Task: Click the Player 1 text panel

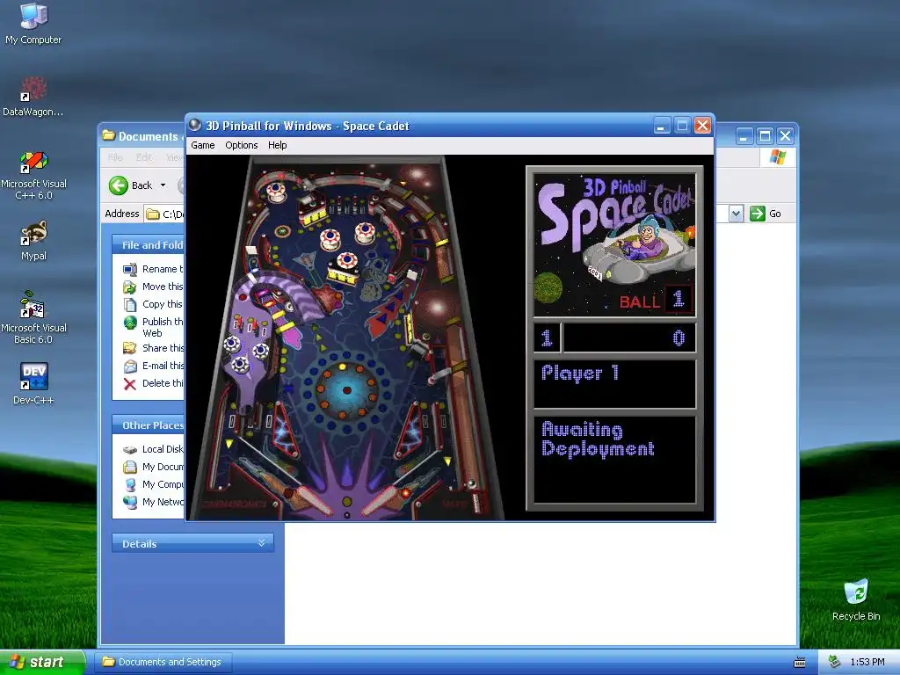Action: (614, 383)
